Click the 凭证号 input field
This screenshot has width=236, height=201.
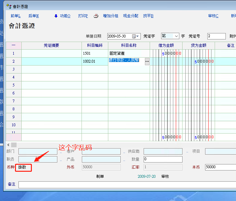tap(216, 36)
